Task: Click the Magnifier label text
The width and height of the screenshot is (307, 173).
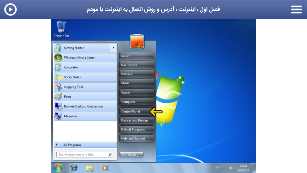Action: click(70, 116)
